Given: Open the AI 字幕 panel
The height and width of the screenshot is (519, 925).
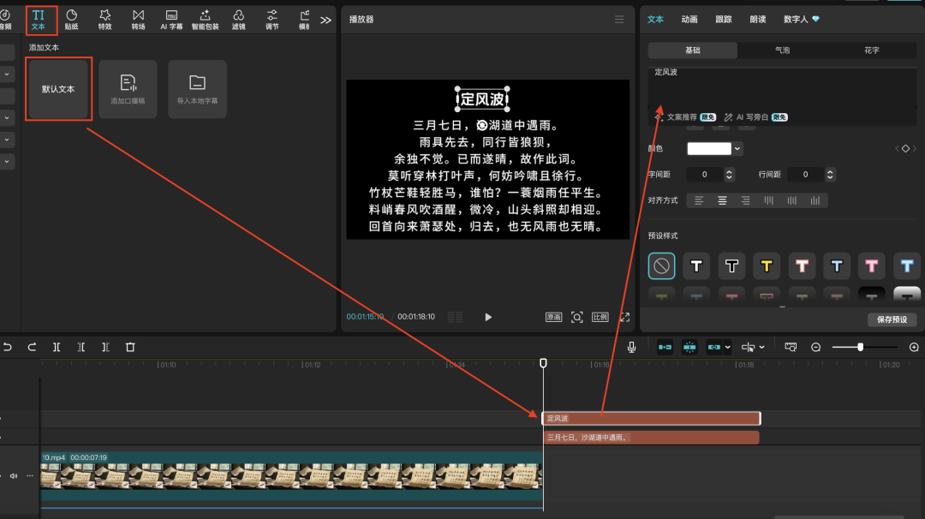Looking at the screenshot, I should [171, 19].
